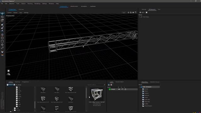Select the Scale tool with arrow-in-square icon
201x113 pixels.
point(2,20)
